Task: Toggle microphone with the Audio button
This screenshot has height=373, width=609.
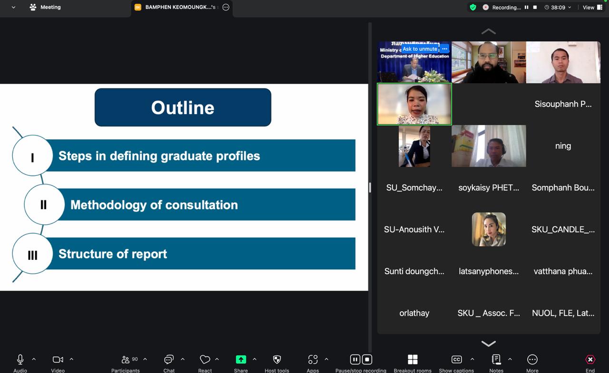Action: [20, 360]
